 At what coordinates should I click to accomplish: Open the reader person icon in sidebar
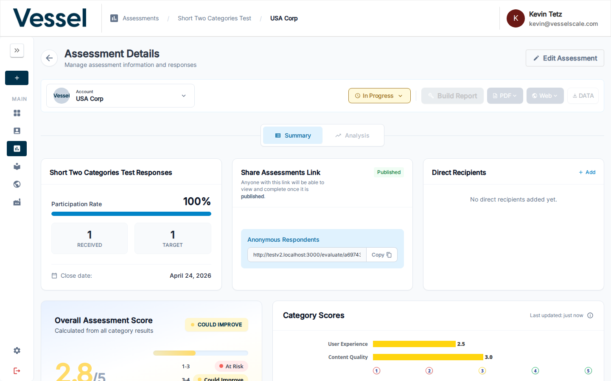click(x=17, y=166)
